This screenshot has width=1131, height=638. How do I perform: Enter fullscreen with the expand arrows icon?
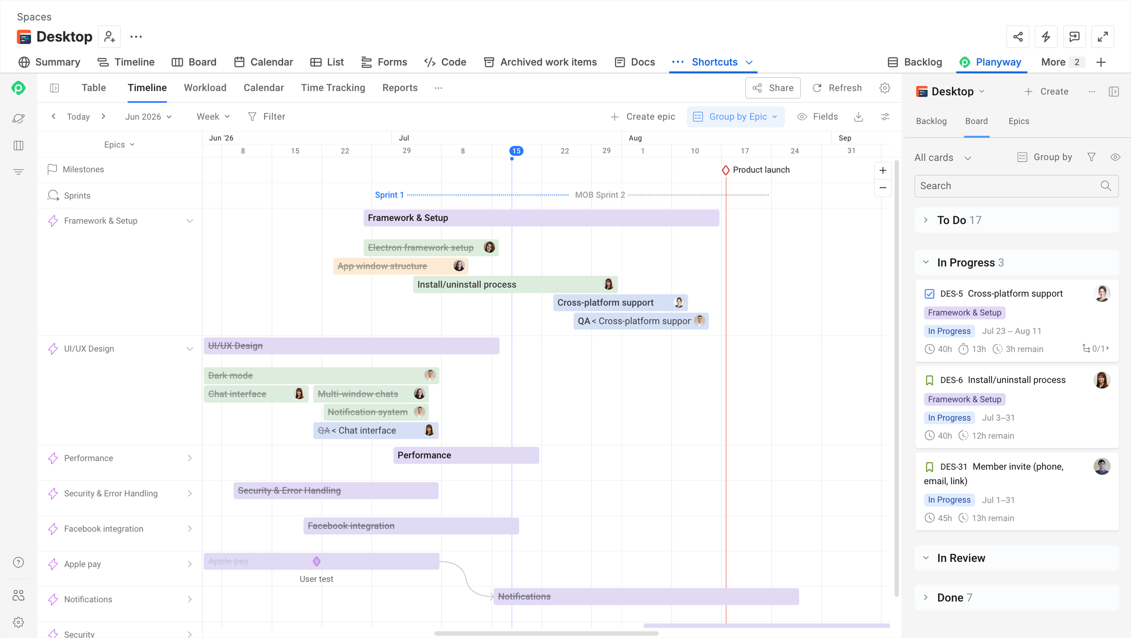[x=1102, y=37]
